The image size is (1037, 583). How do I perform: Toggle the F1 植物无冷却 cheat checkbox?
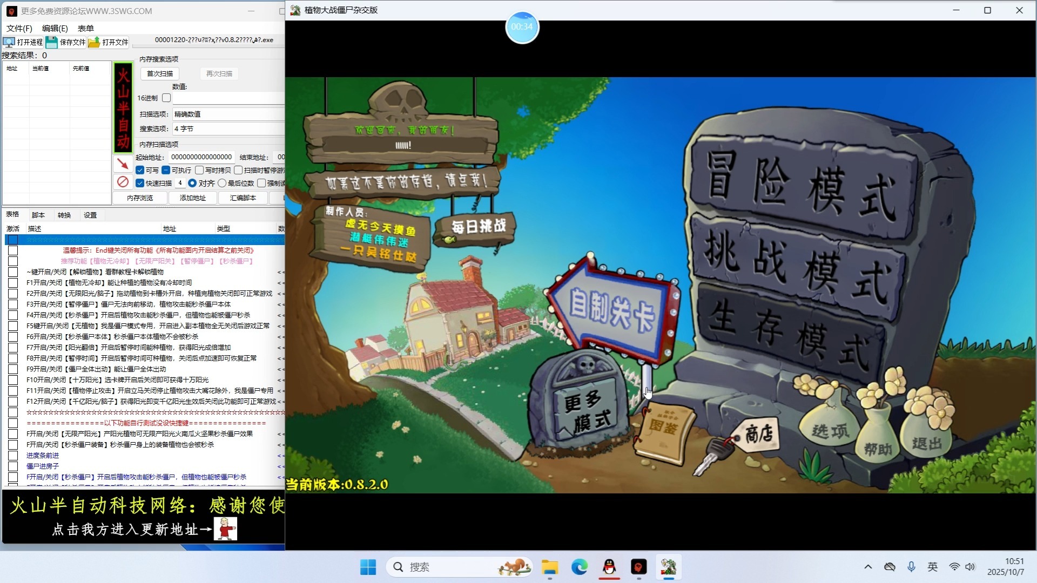pyautogui.click(x=13, y=283)
